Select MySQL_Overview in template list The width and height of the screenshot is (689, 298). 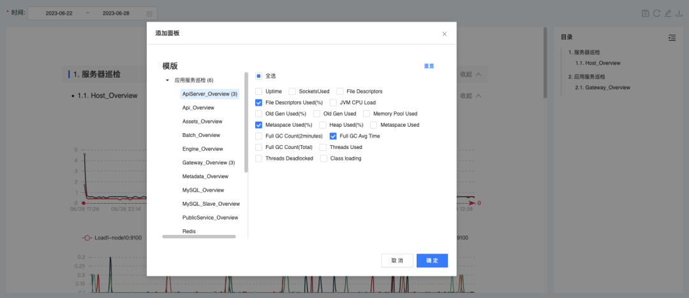point(203,190)
